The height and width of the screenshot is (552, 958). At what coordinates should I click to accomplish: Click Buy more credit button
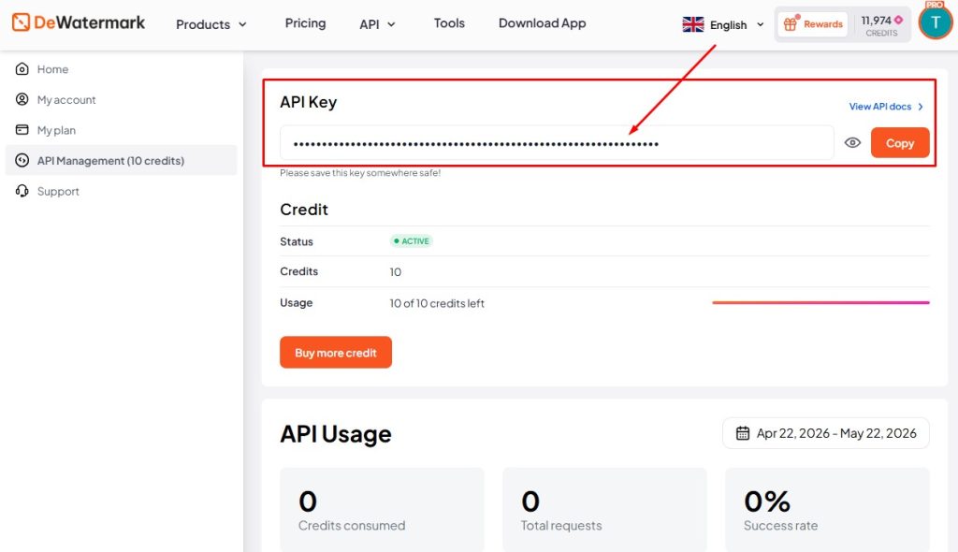336,352
